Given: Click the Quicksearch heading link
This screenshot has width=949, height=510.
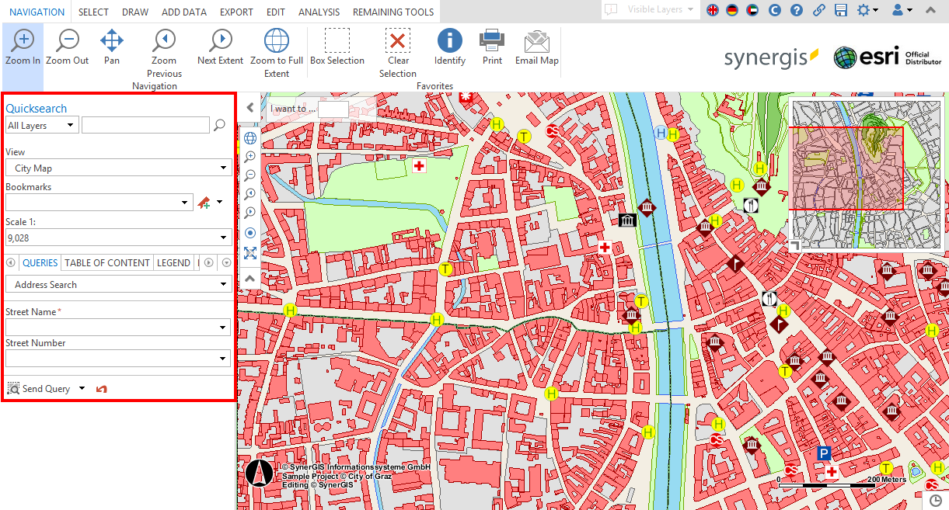Looking at the screenshot, I should [37, 108].
